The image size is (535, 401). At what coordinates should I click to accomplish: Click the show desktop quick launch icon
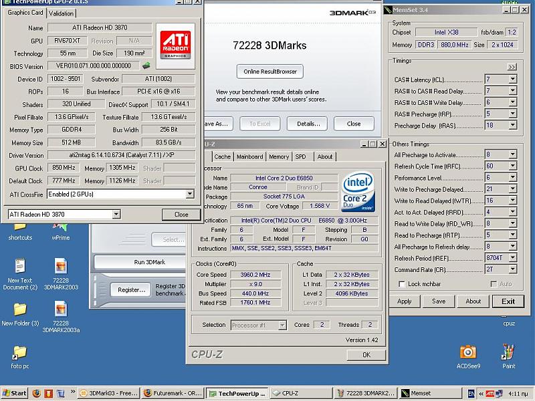click(x=60, y=393)
